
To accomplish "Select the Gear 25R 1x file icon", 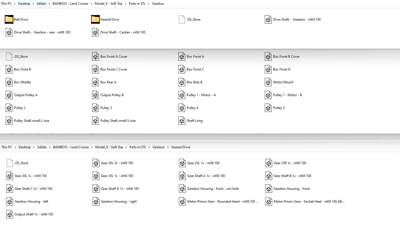I will [269, 163].
